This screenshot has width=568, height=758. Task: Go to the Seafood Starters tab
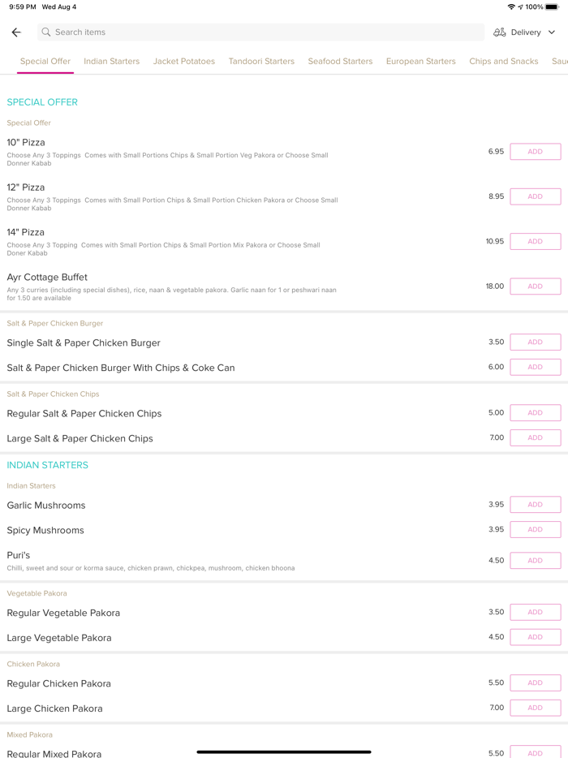(x=340, y=62)
